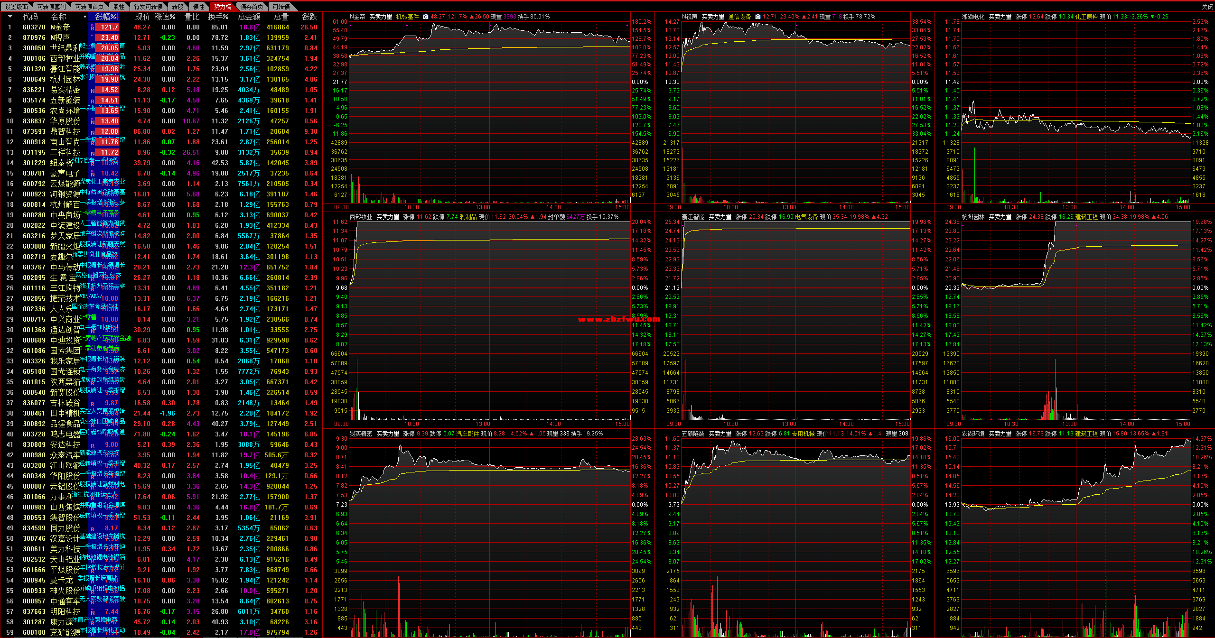Click the 关闭 button at top right

pos(1207,7)
